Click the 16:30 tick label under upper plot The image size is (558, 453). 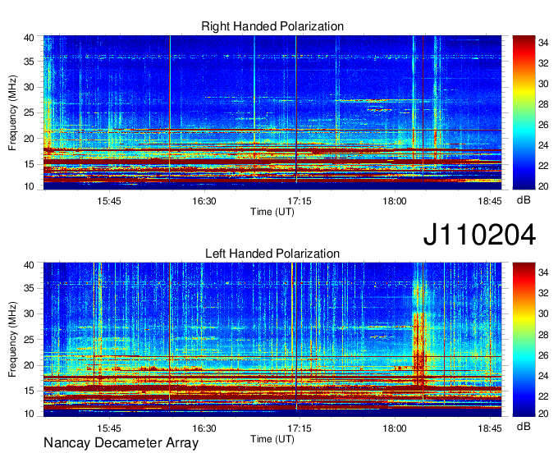pyautogui.click(x=204, y=201)
